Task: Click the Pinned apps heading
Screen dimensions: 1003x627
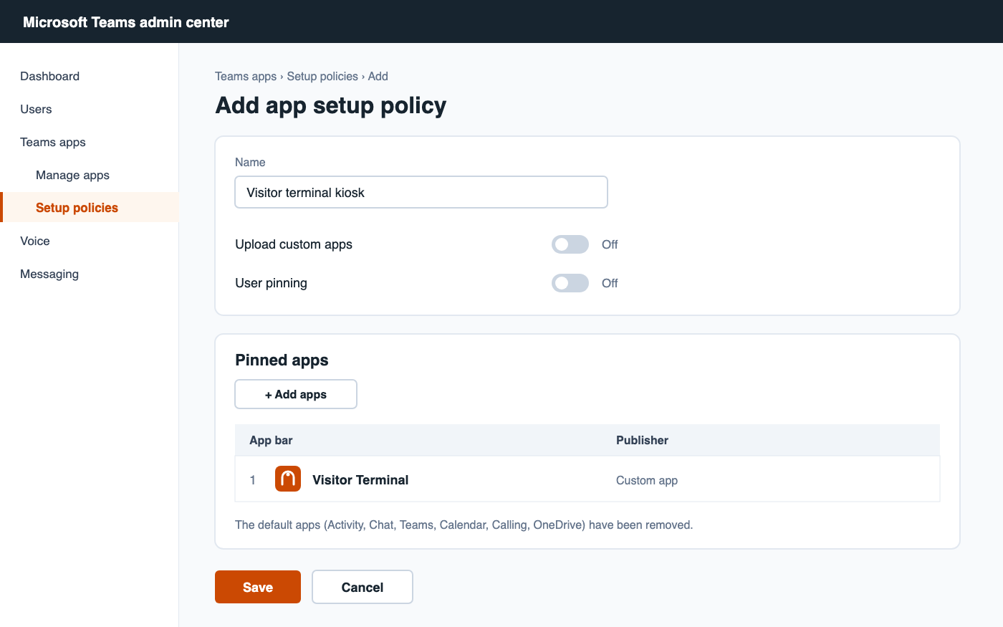Action: coord(282,360)
